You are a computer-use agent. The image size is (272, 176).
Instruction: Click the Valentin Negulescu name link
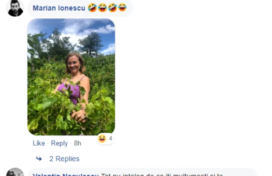coord(66,174)
